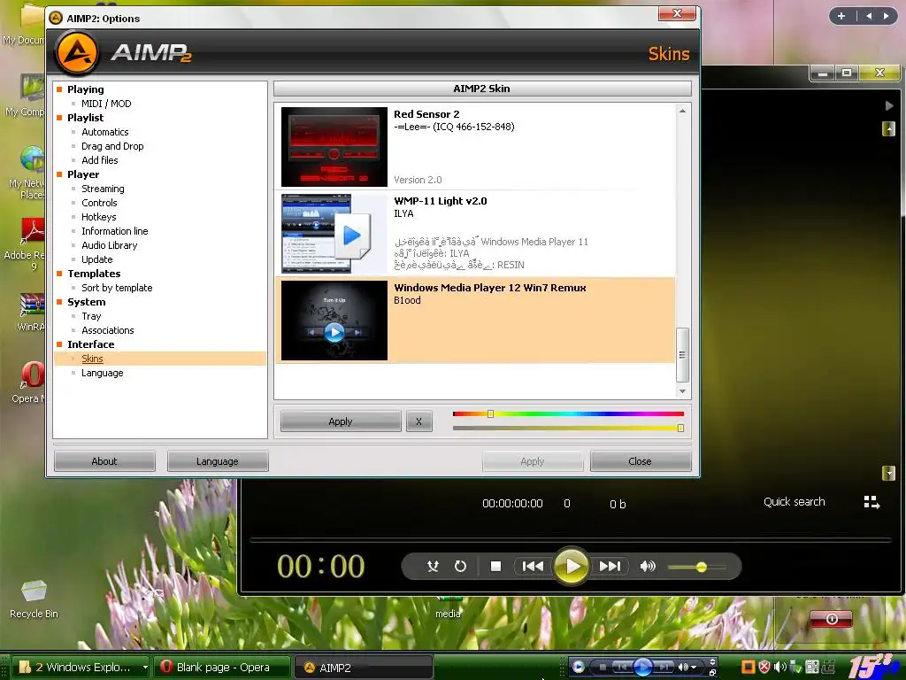Open the Recycle Bin desktop icon
The image size is (906, 680).
click(x=34, y=599)
